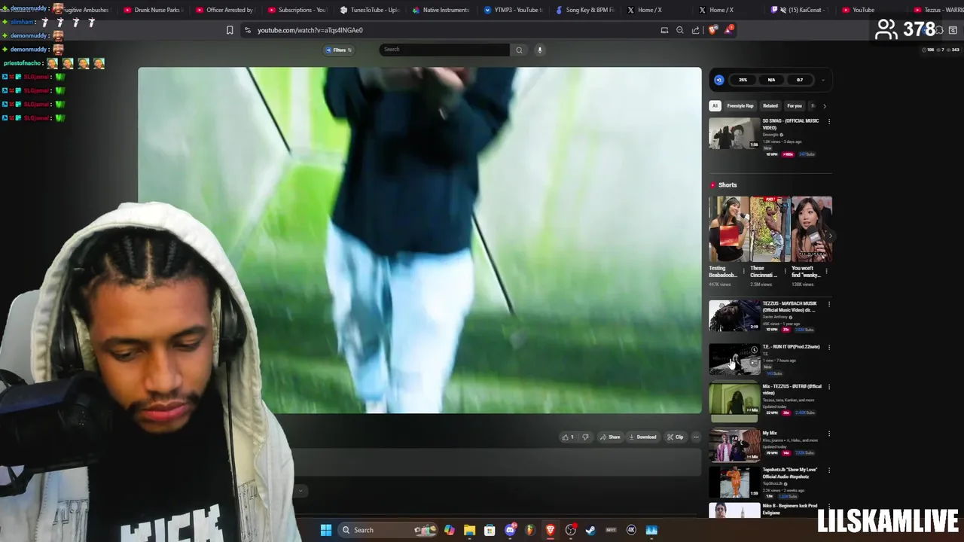Select the All filter chip
964x542 pixels.
(x=715, y=106)
